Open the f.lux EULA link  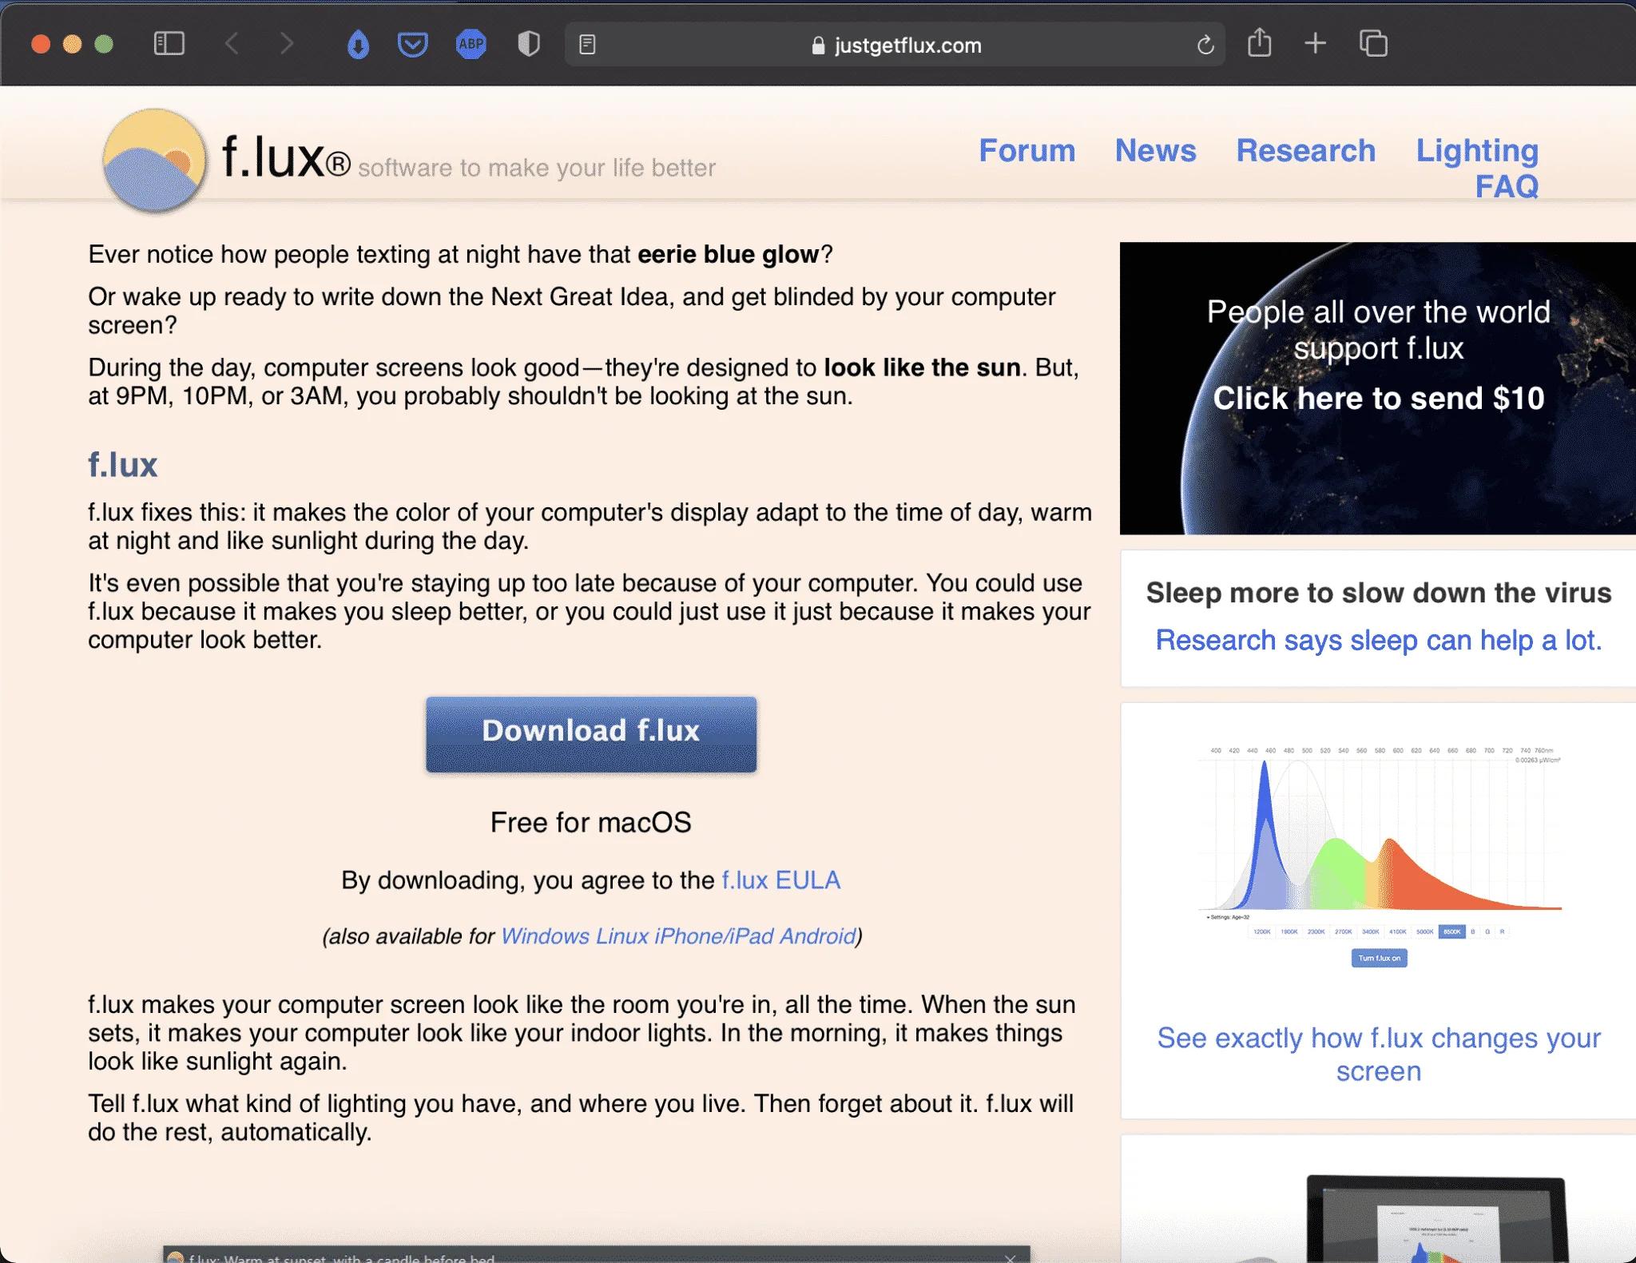click(780, 880)
